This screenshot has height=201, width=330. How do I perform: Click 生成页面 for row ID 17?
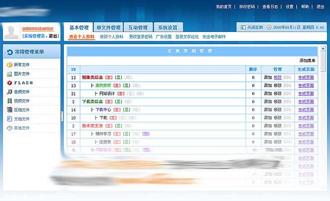click(306, 134)
